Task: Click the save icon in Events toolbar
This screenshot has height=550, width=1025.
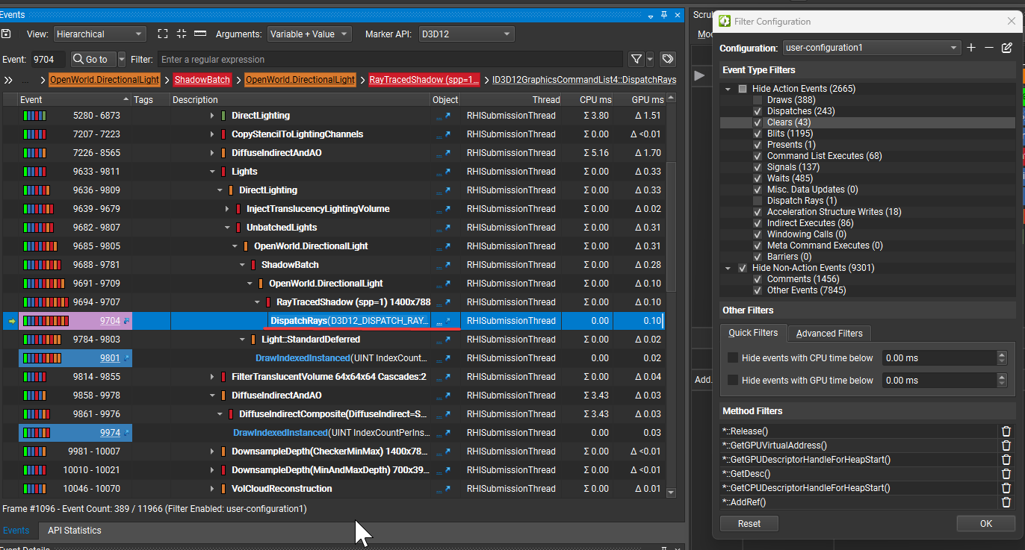Action: pyautogui.click(x=7, y=34)
